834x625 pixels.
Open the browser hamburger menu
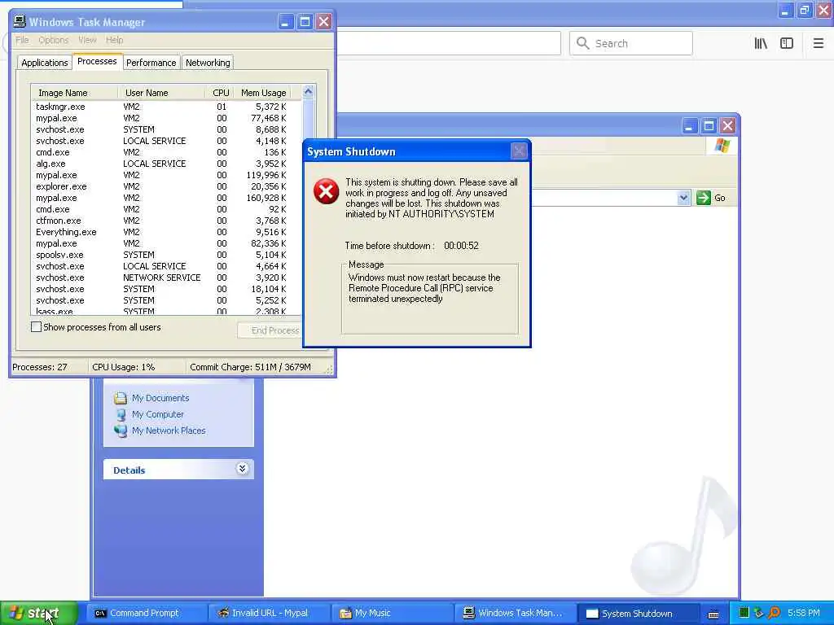tap(819, 44)
